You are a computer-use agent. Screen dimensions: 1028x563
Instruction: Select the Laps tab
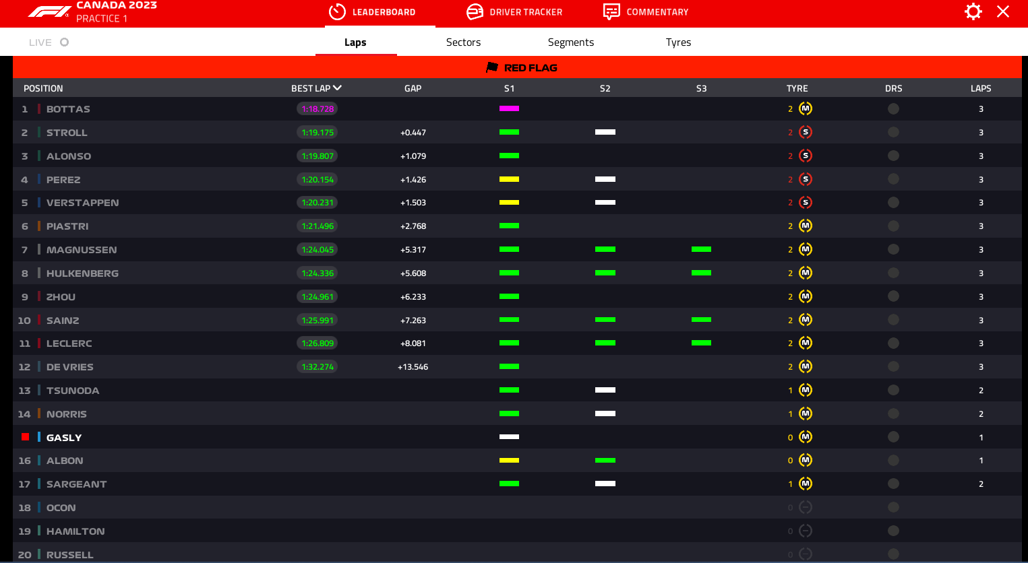355,42
